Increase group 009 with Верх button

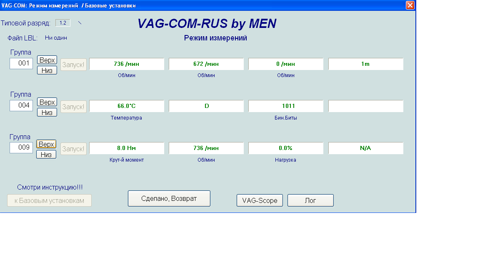(46, 144)
